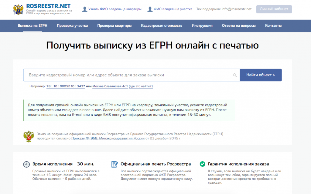Click the Rosreestr.net coat of arms logo
This screenshot has height=194, width=311.
pos(18,9)
